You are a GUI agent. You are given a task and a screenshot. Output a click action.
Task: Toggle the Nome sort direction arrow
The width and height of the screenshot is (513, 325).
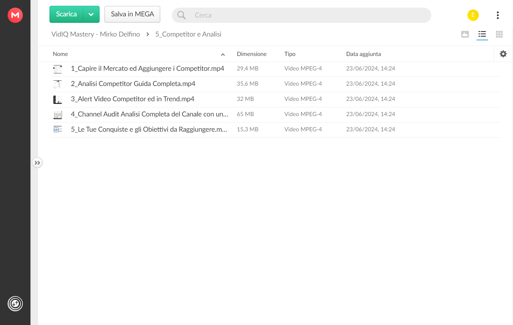point(223,54)
